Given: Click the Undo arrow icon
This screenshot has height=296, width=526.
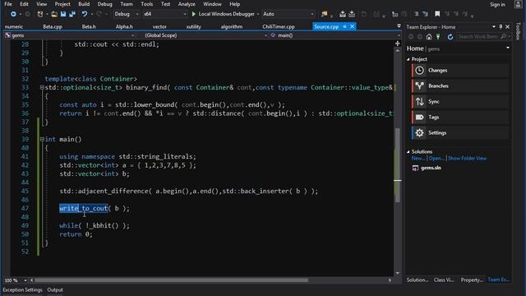Looking at the screenshot, I should pos(85,14).
